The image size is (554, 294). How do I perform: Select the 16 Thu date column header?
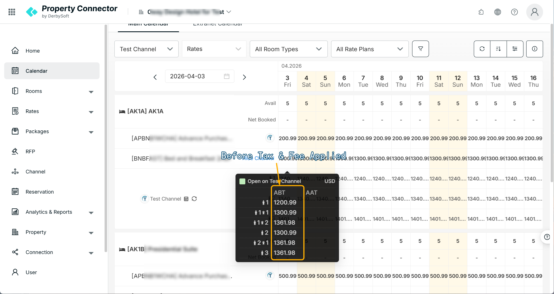(x=533, y=81)
